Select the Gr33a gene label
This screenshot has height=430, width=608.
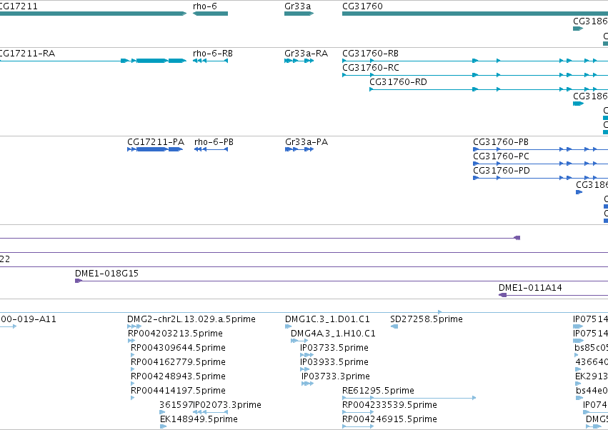point(297,6)
